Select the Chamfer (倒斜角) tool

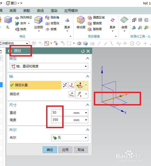tap(52, 17)
